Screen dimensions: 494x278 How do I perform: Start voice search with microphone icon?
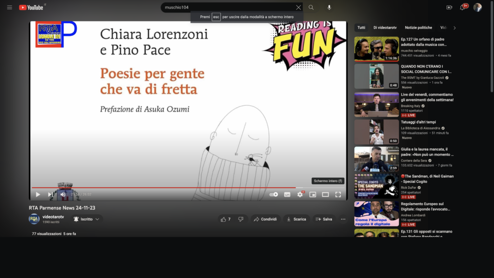[329, 7]
